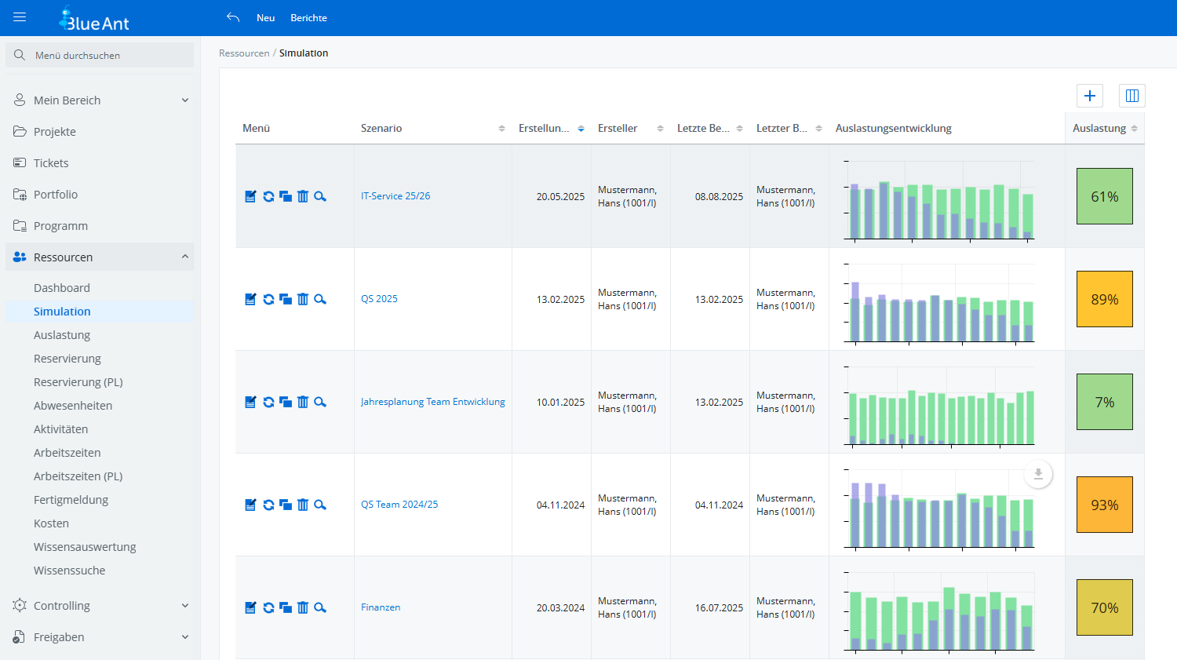The image size is (1177, 660).
Task: Download the QS Team 2024/25 chart
Action: pos(1038,474)
